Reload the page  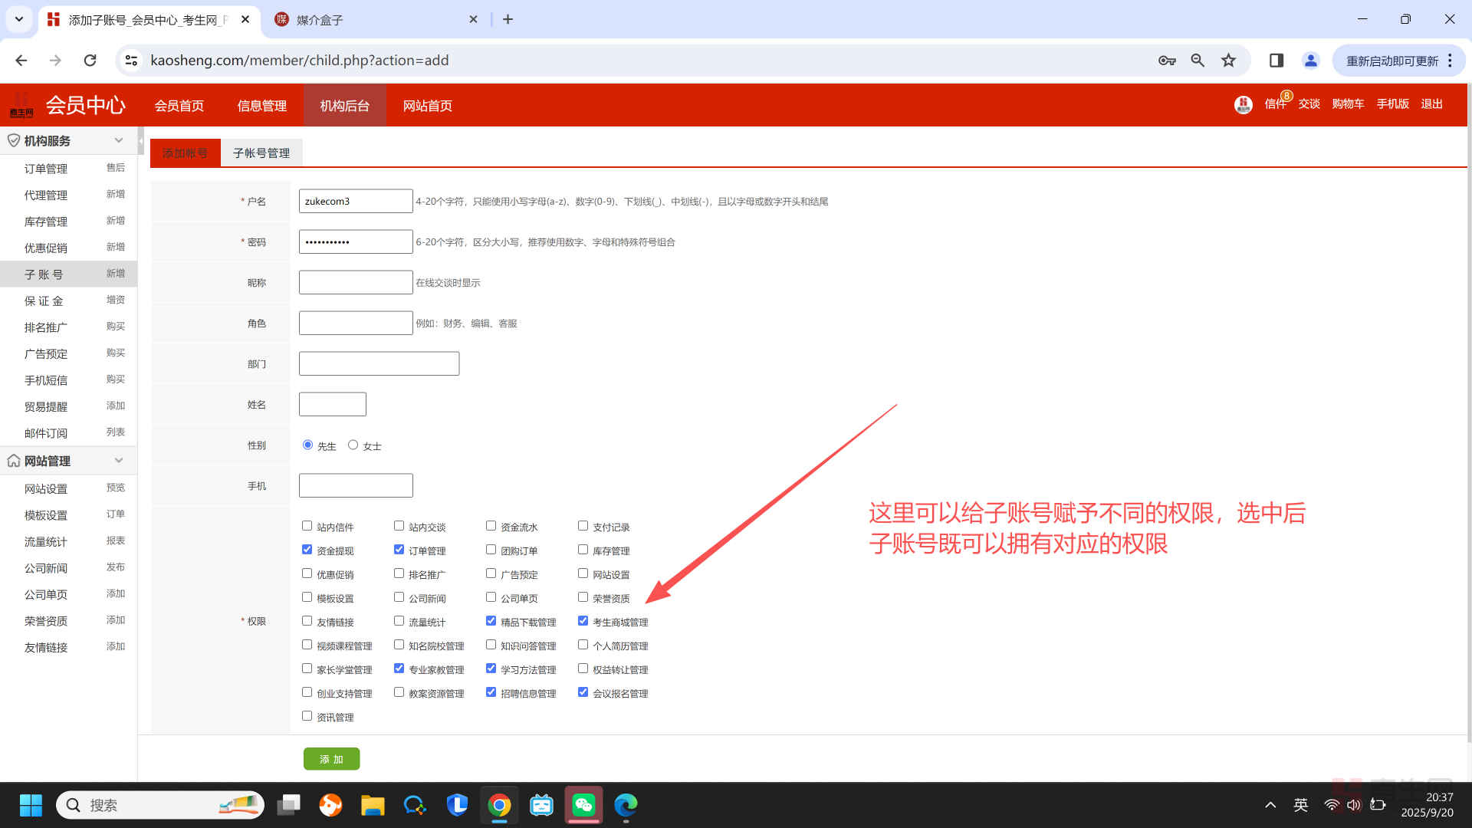(90, 61)
